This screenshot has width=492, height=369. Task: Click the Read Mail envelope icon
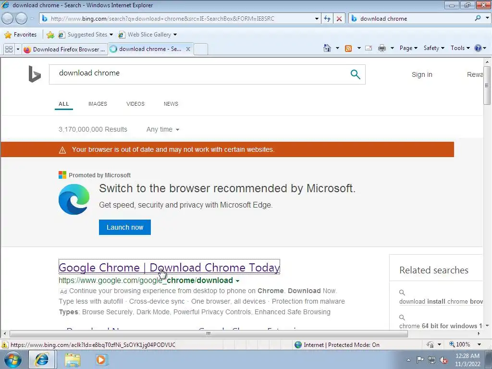click(369, 48)
